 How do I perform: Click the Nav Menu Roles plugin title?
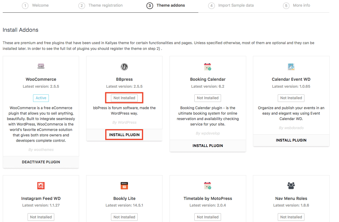point(291,198)
